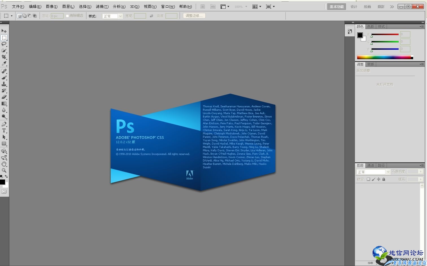Open the 样式 style dropdown
Screen dimensions: 427x266
tap(112, 16)
